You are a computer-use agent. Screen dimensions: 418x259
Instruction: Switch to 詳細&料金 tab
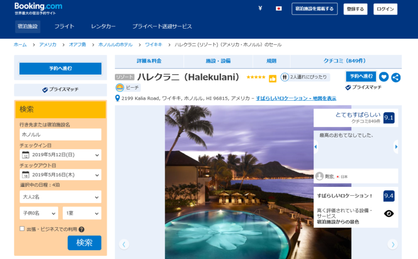click(149, 61)
